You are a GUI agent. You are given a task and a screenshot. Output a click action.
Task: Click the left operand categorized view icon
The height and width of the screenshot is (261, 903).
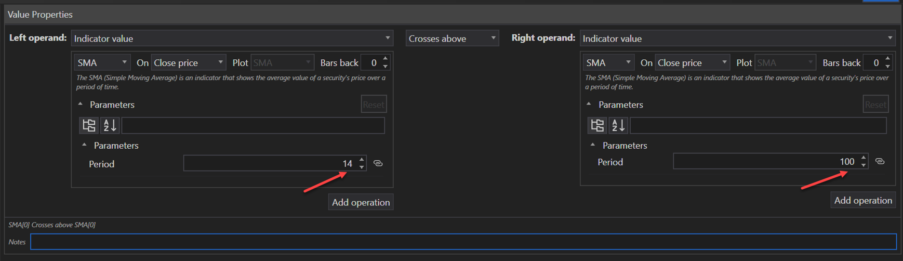click(89, 125)
